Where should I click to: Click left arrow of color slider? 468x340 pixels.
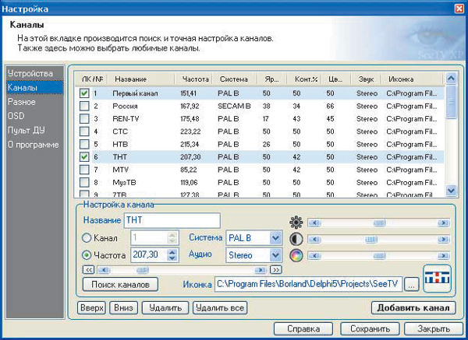coord(314,255)
